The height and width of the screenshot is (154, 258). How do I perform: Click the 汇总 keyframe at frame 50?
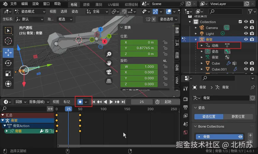80,115
